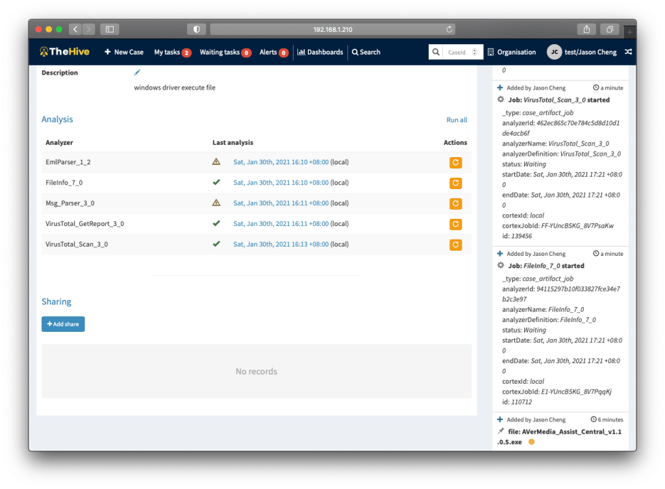Rerun the Msg_Parser_3_0 analyzer
Image resolution: width=665 pixels, height=489 pixels.
tap(455, 204)
